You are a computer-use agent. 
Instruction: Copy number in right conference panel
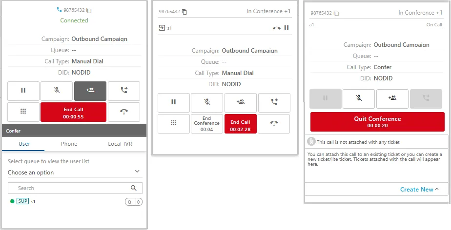click(x=336, y=13)
